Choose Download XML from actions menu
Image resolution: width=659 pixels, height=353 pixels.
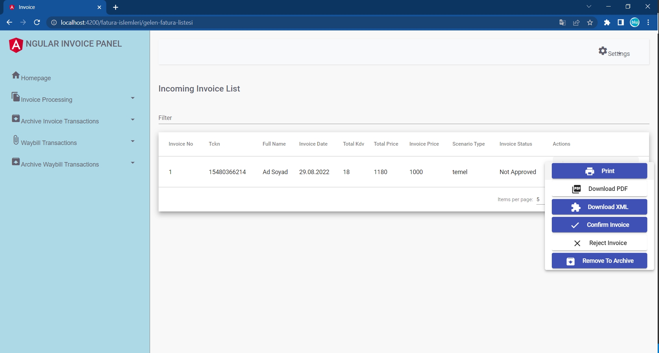pyautogui.click(x=599, y=207)
